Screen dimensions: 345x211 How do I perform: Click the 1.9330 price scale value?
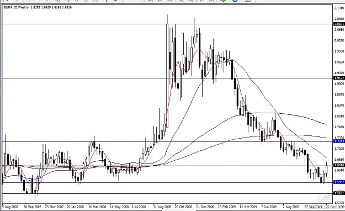click(339, 73)
